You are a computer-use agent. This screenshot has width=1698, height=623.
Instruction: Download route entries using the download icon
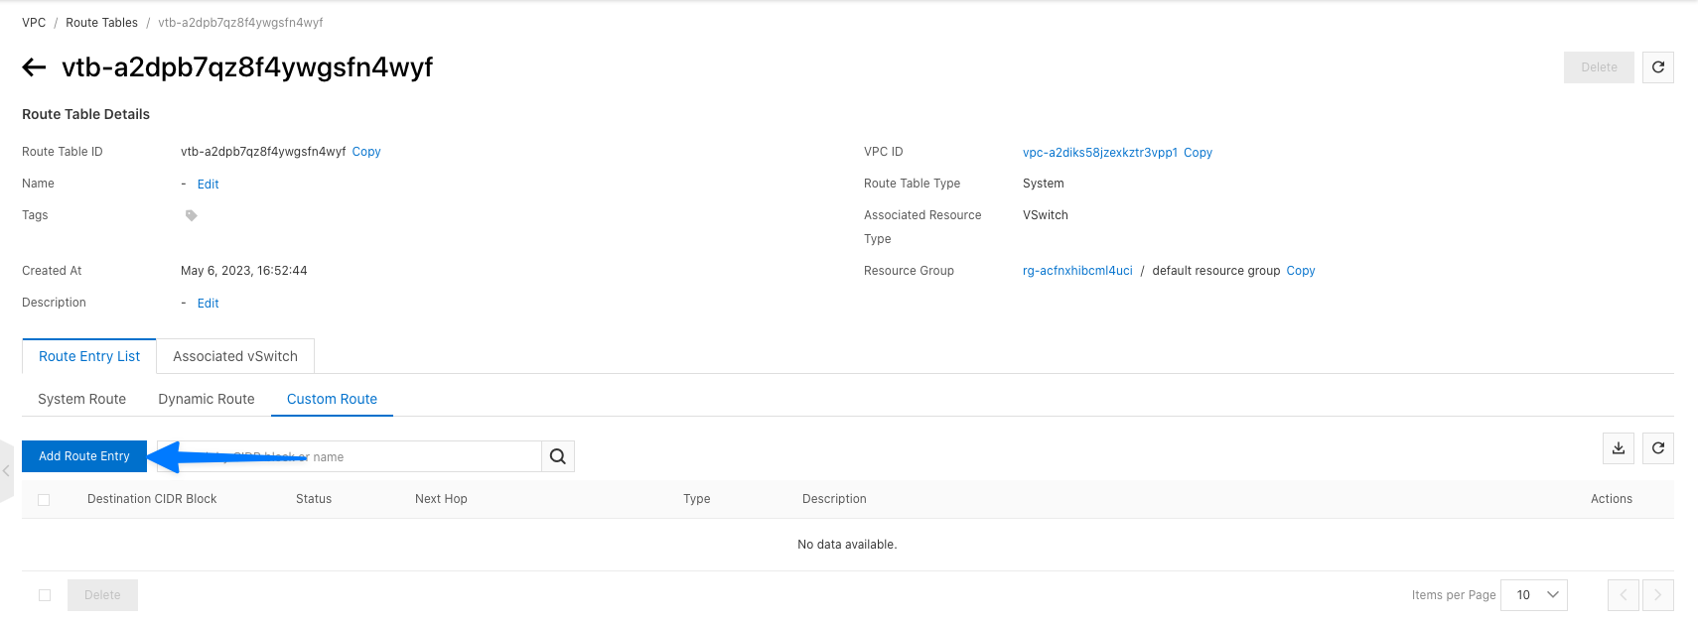[x=1618, y=448]
